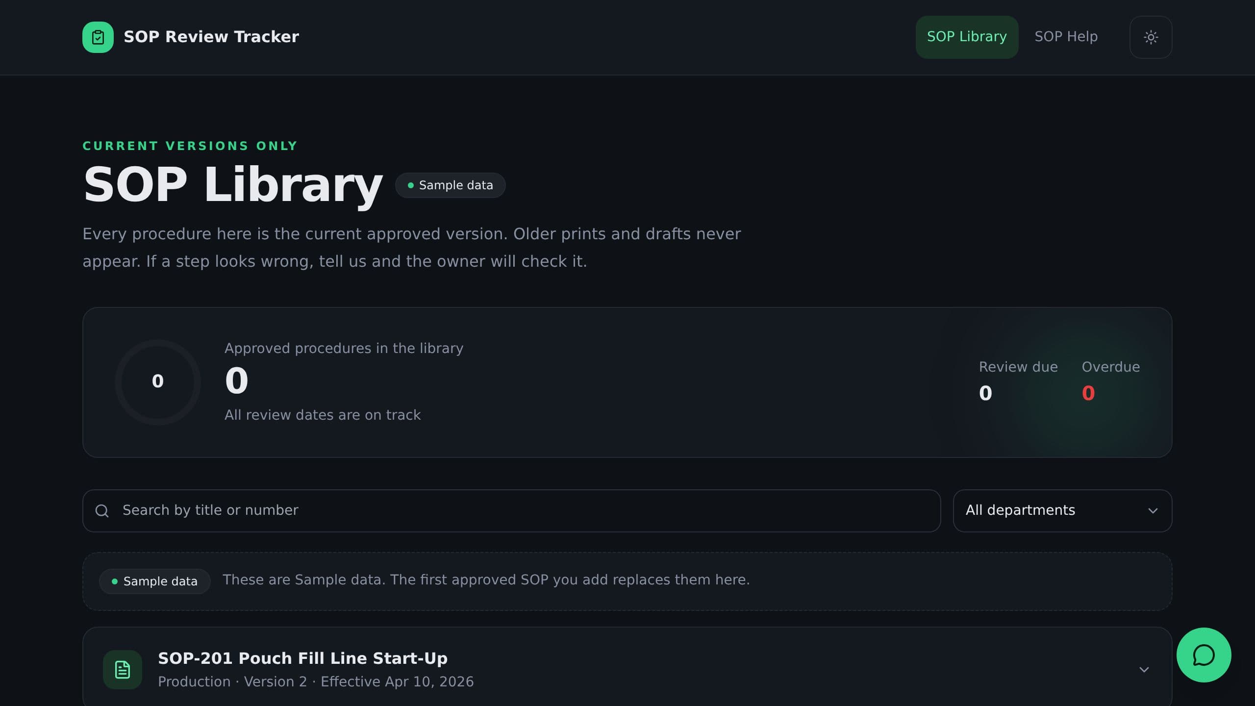Click the 'CURRENT VERSIONS ONLY' label
The height and width of the screenshot is (706, 1255).
(x=190, y=146)
